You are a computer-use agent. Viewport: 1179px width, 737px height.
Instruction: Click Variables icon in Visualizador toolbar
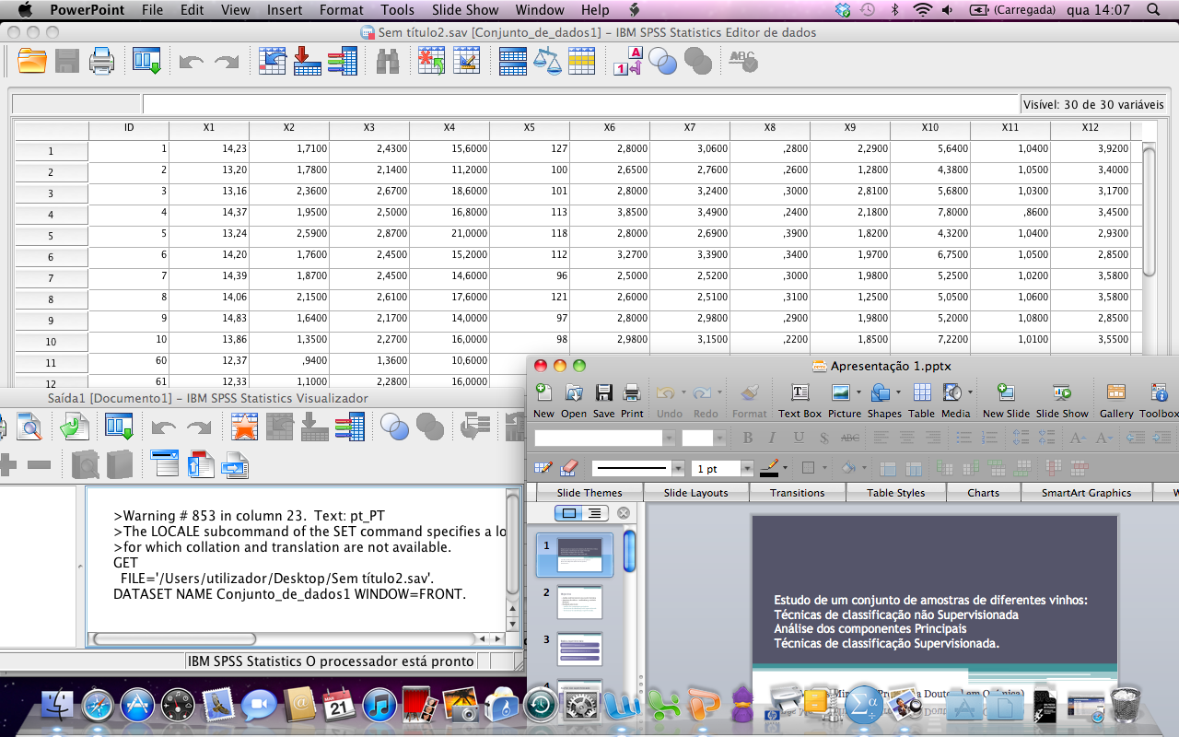(x=350, y=427)
